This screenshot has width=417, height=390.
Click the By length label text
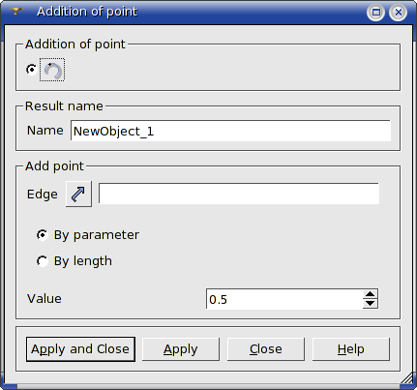pos(83,261)
